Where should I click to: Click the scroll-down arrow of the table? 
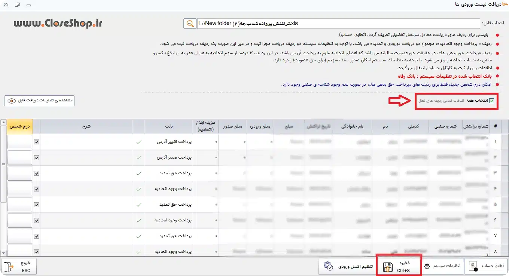(3, 253)
